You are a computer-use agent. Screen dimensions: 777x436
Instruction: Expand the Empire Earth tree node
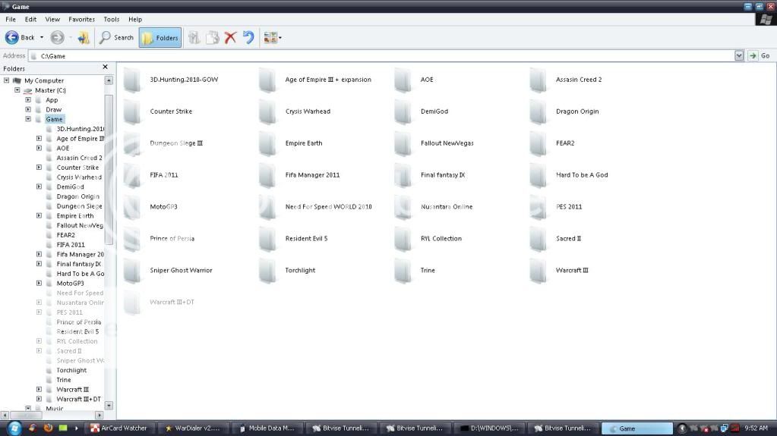(39, 215)
